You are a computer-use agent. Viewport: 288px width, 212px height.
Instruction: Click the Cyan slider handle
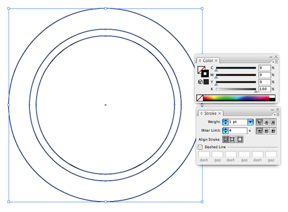(x=216, y=70)
